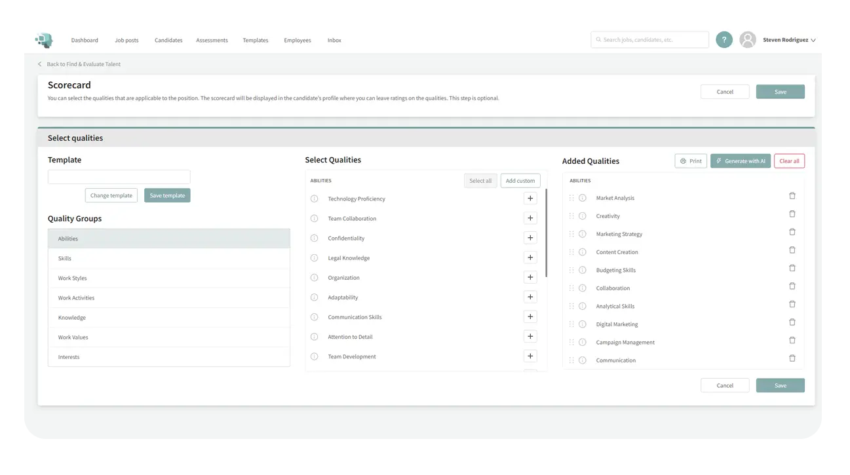
Task: Click the Template name input field
Action: [119, 177]
